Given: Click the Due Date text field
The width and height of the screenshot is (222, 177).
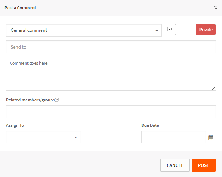Looking at the screenshot, I should (174, 137).
